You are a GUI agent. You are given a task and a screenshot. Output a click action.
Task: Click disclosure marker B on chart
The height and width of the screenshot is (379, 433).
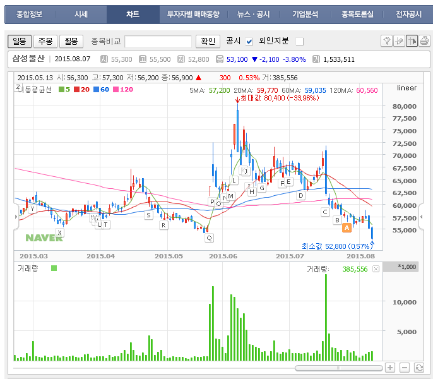click(337, 220)
